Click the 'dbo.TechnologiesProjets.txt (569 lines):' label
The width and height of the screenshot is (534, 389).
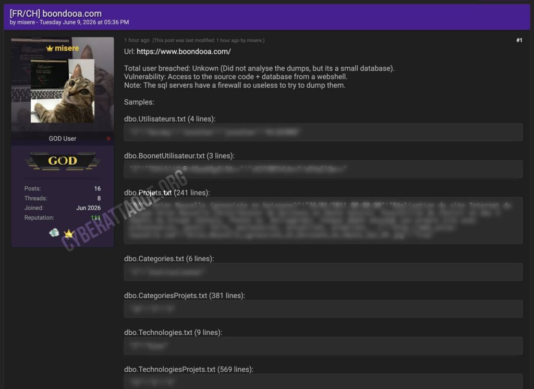pyautogui.click(x=189, y=369)
